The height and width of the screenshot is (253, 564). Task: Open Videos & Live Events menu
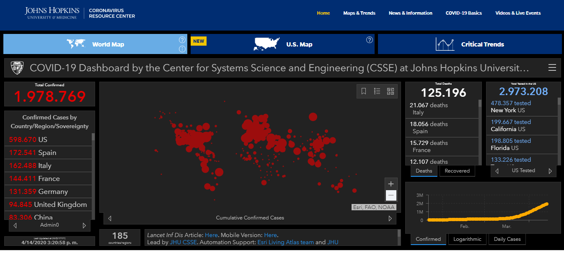click(x=518, y=13)
